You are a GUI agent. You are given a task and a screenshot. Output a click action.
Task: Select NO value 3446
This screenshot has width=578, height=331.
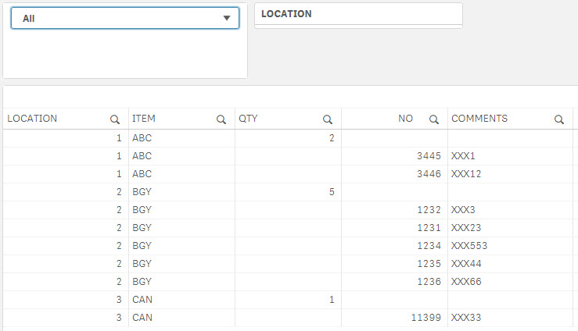pyautogui.click(x=429, y=174)
